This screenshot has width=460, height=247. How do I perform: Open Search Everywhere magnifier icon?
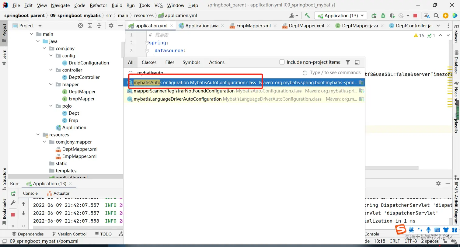point(436,16)
